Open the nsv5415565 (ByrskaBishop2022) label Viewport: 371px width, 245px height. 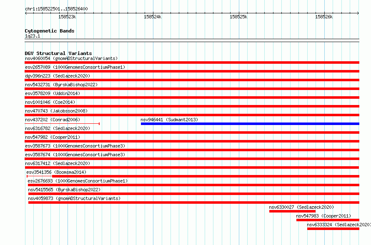point(64,190)
